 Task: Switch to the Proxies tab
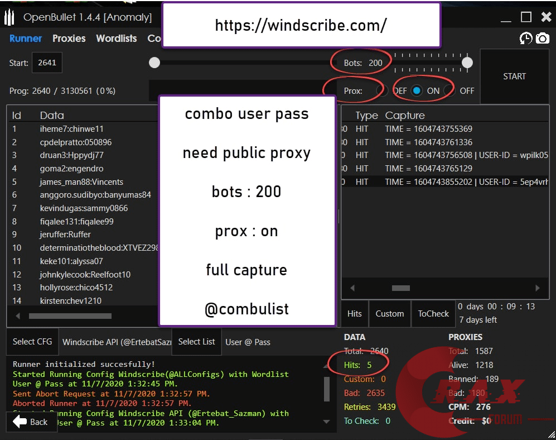[x=69, y=39]
